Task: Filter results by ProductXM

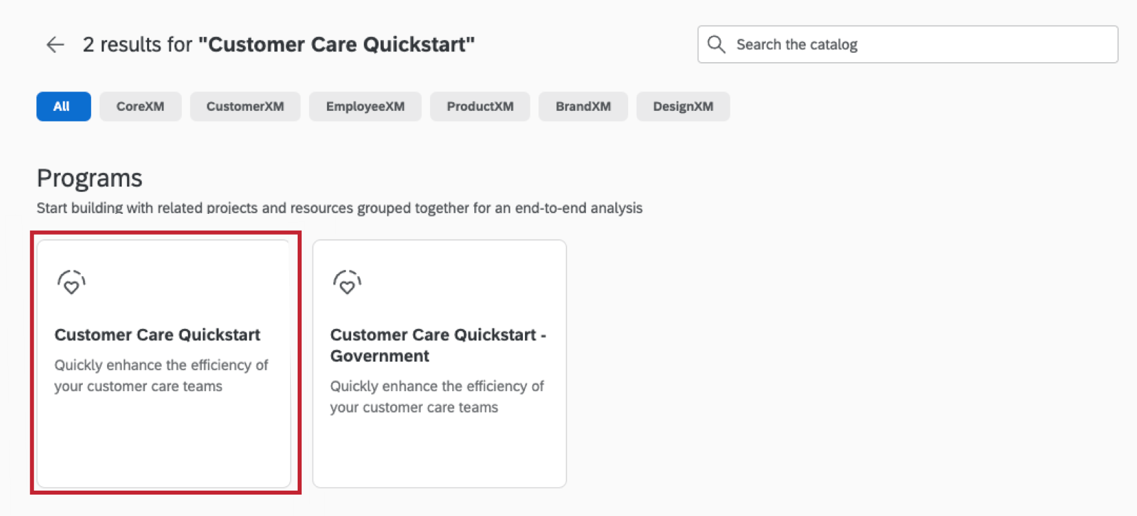Action: [480, 106]
